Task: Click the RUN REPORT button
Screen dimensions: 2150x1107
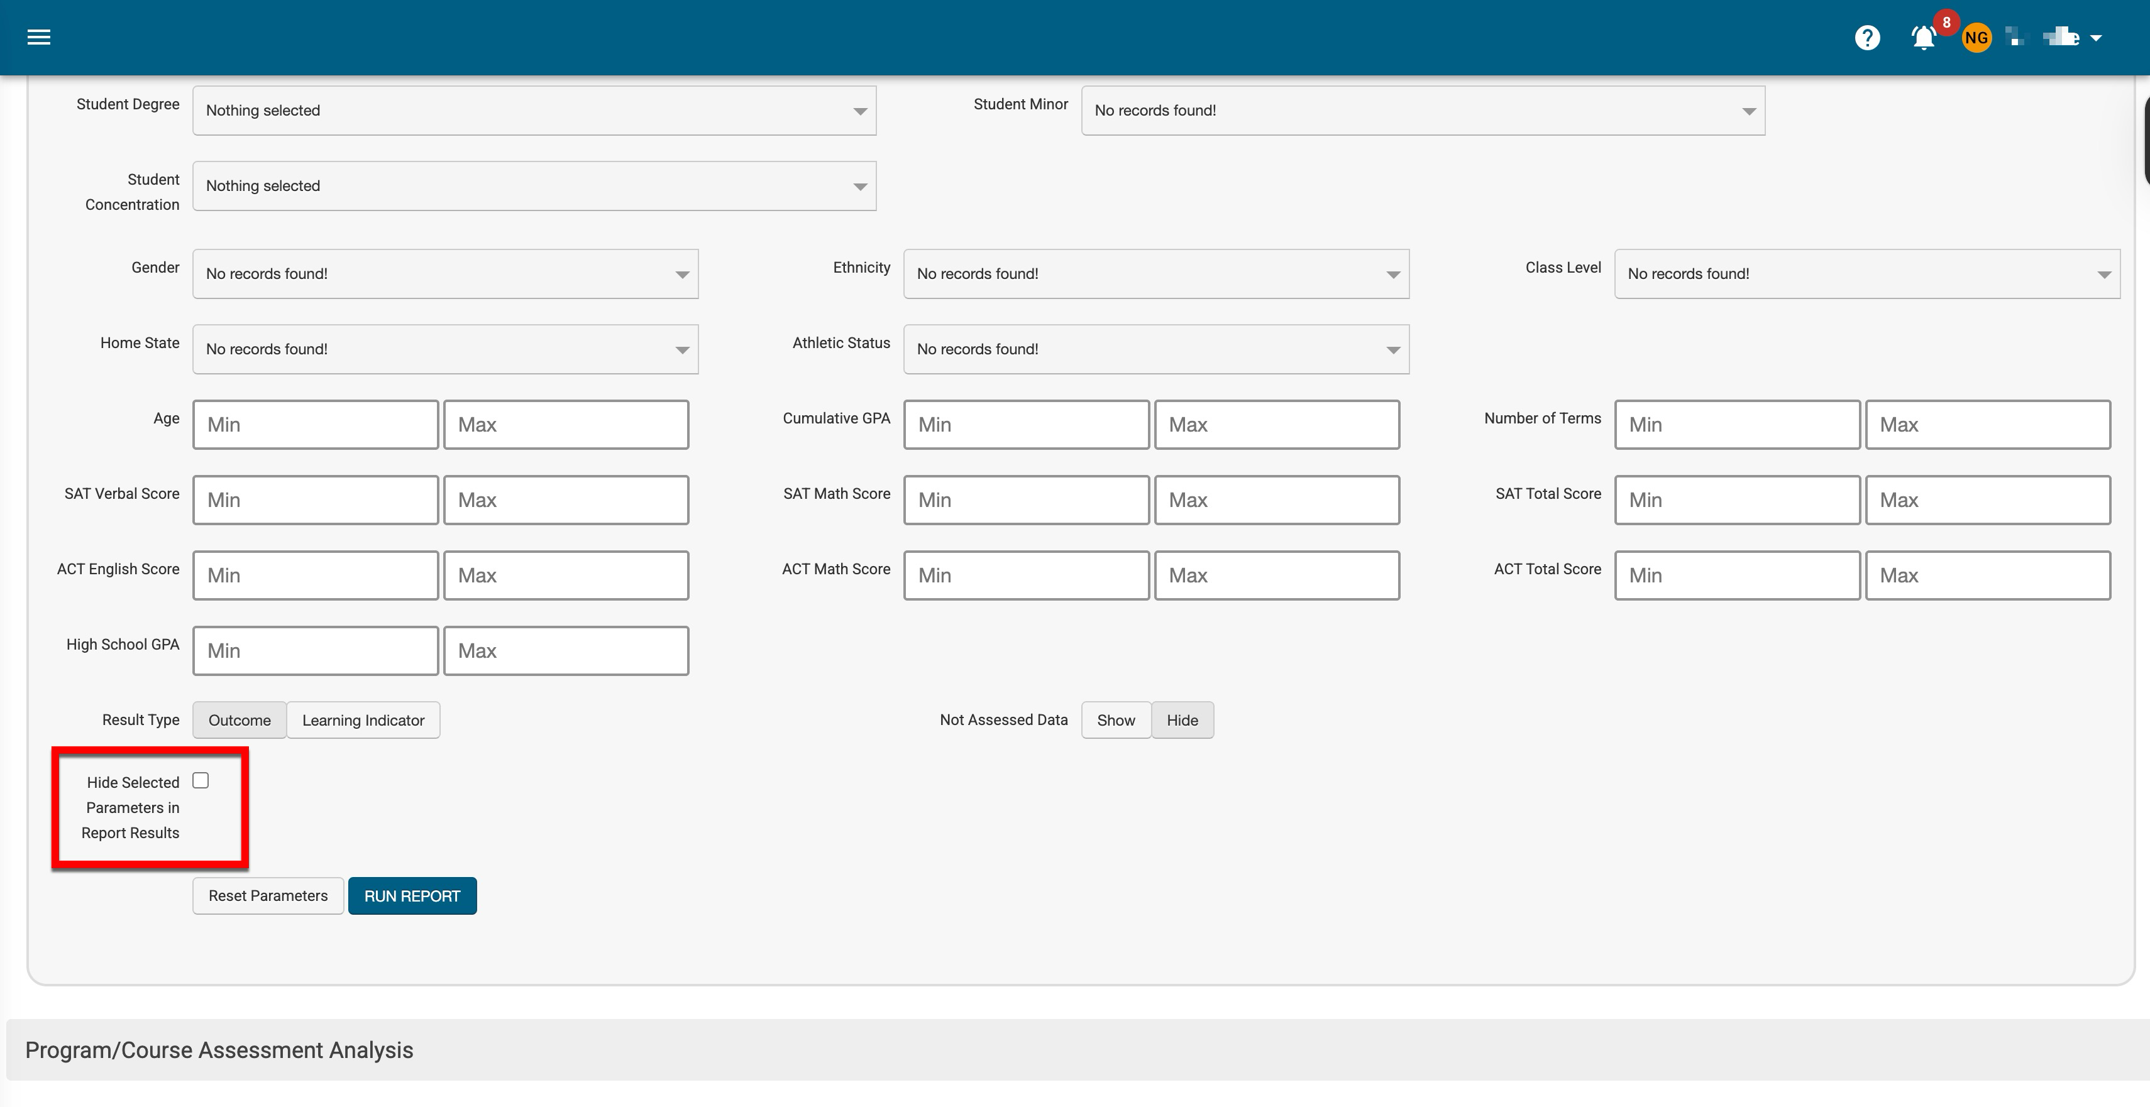Action: 412,896
